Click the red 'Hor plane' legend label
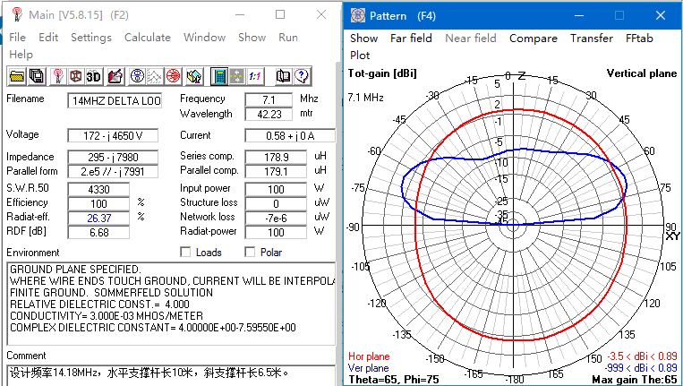The height and width of the screenshot is (386, 683). (x=369, y=356)
